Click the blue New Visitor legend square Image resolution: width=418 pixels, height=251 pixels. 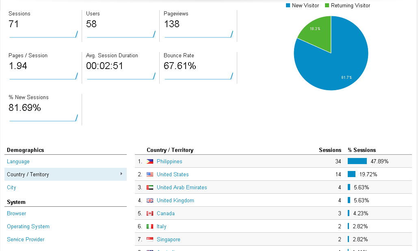click(x=288, y=5)
